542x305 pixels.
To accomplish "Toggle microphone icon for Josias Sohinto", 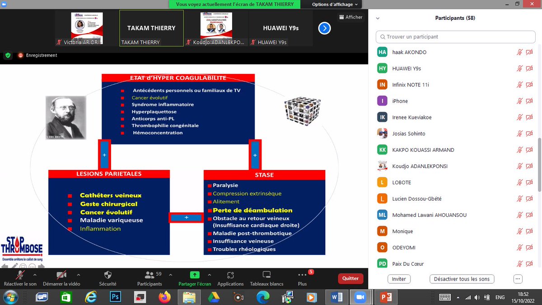I will (x=519, y=134).
